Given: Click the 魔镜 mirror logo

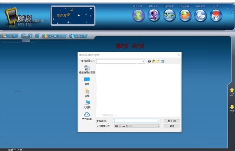Looking at the screenshot, I should coord(19,16).
